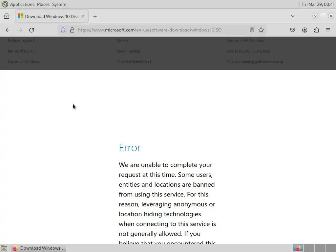336x252 pixels.
Task: Minimize window with the round chevron button
Action: coord(315,16)
